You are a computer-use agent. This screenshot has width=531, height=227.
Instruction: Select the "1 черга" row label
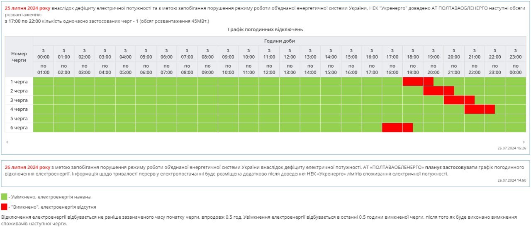pyautogui.click(x=19, y=82)
